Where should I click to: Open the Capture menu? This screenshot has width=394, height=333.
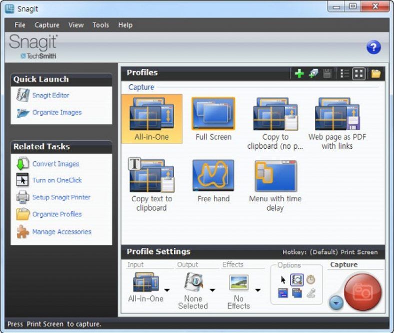pyautogui.click(x=47, y=25)
